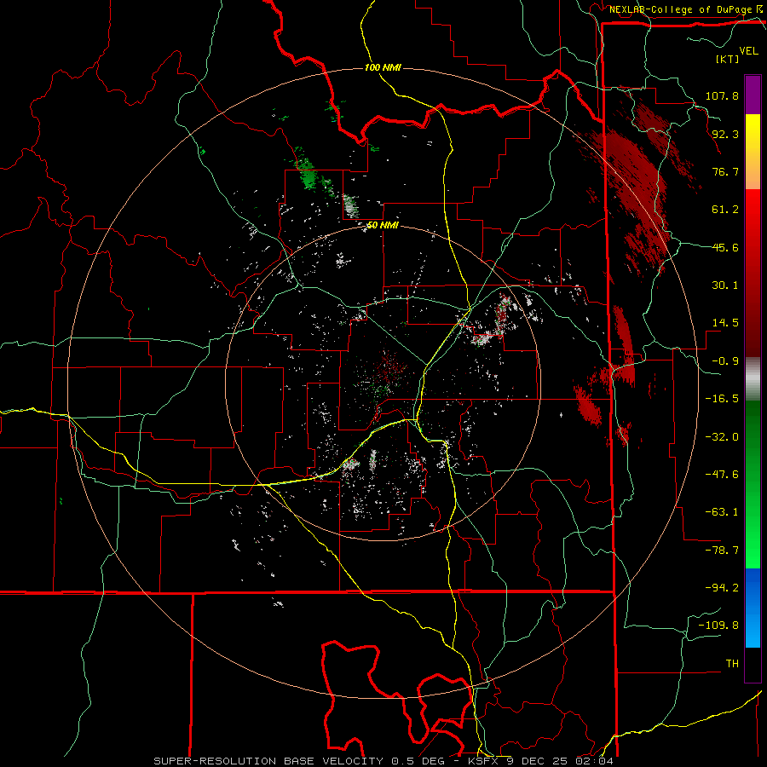Click the KSFX station identifier in the caption
The width and height of the screenshot is (767, 767).
pos(485,761)
